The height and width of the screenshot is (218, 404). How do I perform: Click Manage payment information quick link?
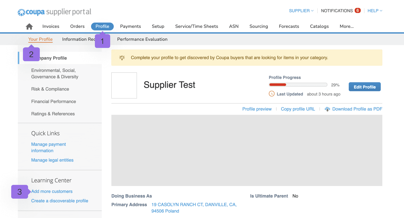coord(48,147)
